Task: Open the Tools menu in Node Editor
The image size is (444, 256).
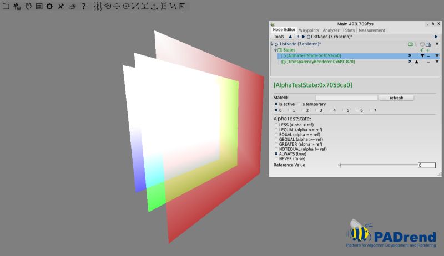Action: click(x=279, y=37)
